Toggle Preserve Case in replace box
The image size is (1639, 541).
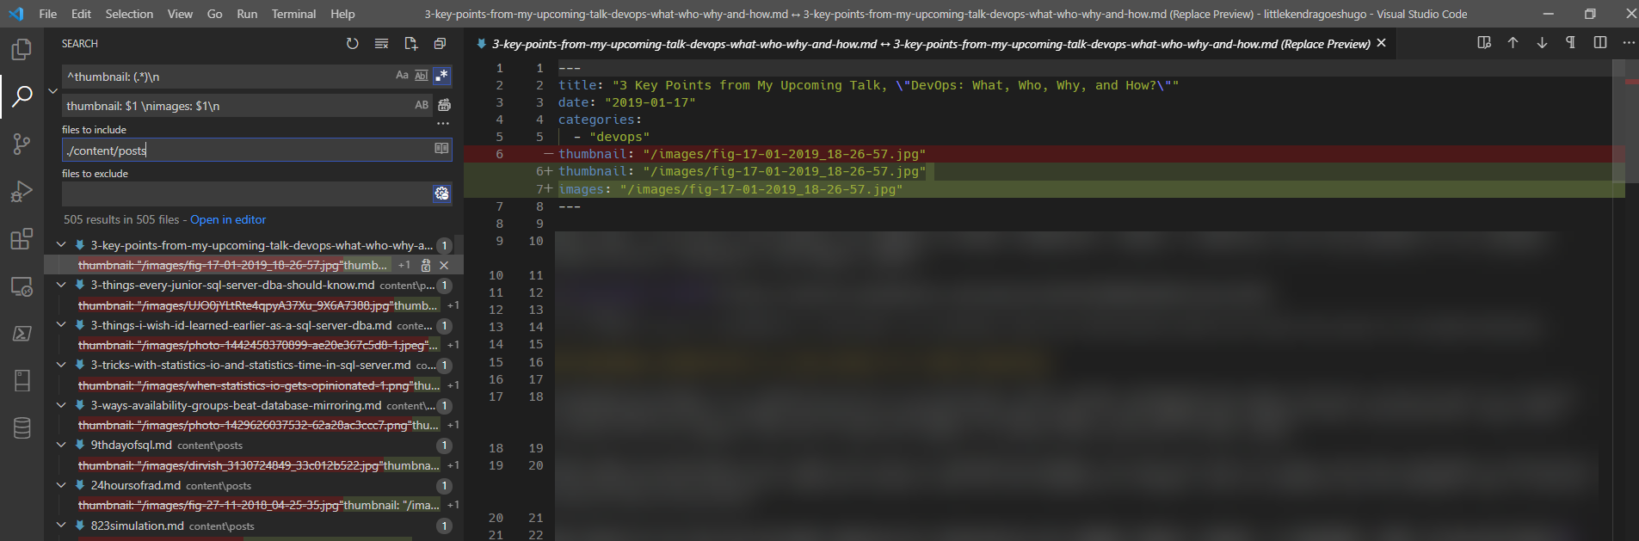(422, 105)
